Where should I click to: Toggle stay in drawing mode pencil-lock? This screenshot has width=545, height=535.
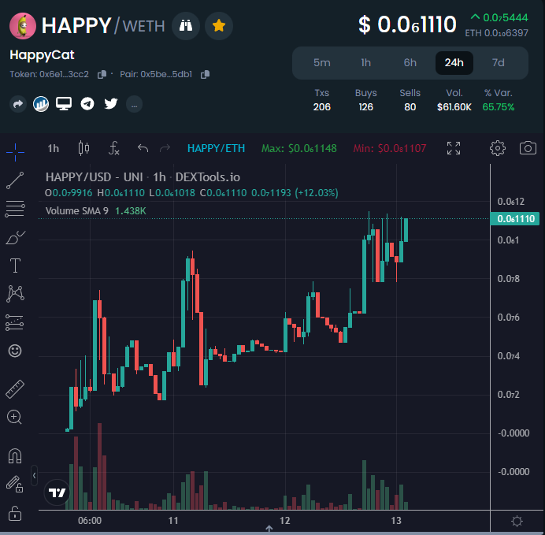[x=15, y=485]
